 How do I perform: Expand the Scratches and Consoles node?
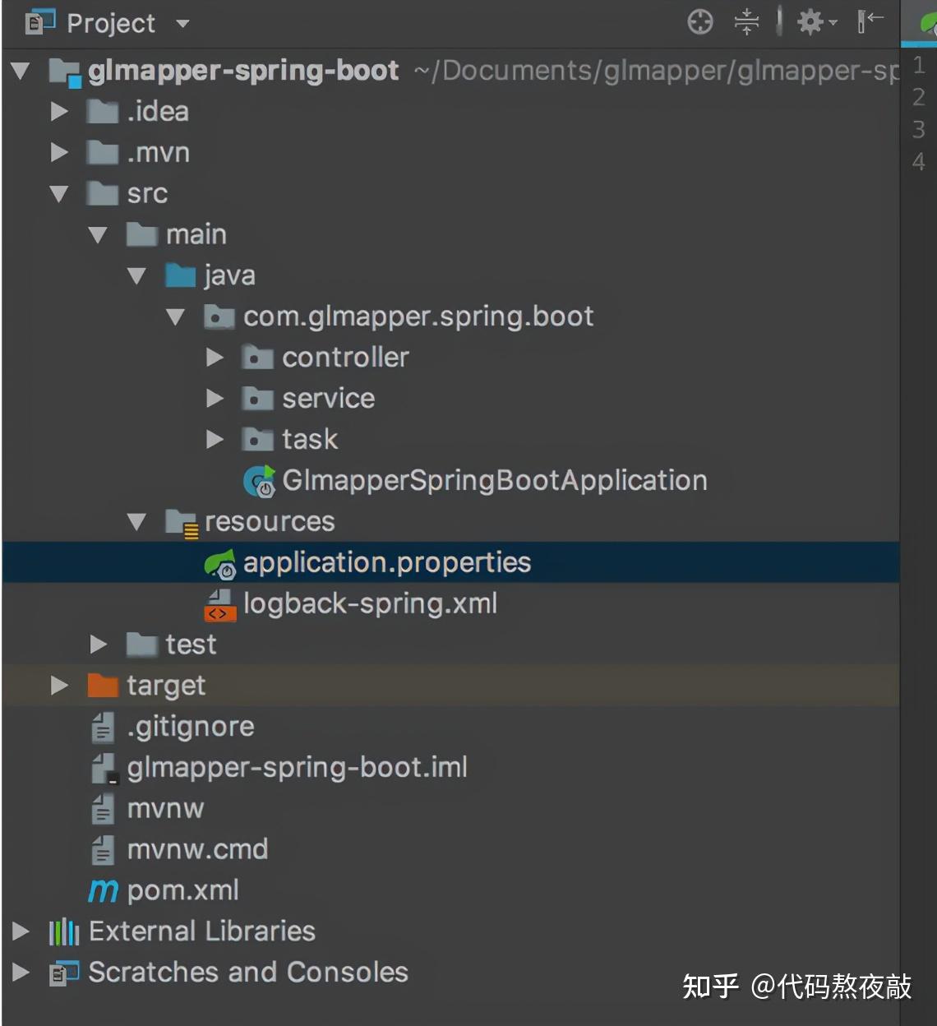click(21, 973)
